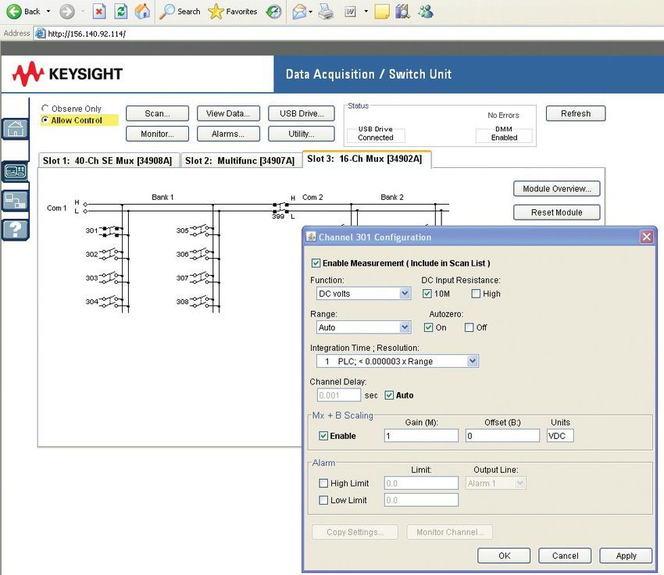Open the Range dropdown showing Auto
This screenshot has height=575, width=664.
[364, 327]
